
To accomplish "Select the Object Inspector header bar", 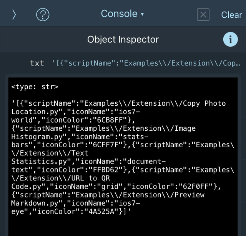I will (123, 39).
